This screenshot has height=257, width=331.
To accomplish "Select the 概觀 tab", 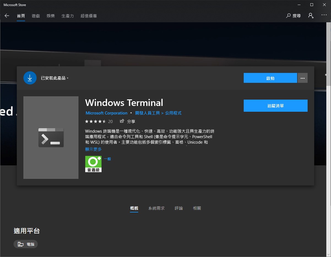I will (x=134, y=208).
